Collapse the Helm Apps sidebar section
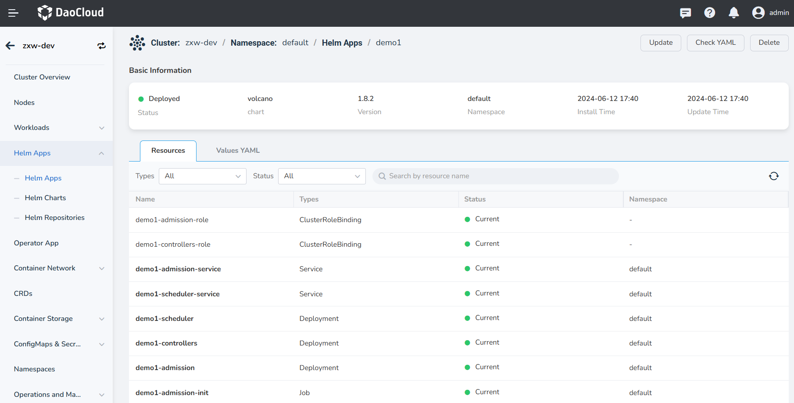Screen dimensions: 794x403 tap(101, 153)
